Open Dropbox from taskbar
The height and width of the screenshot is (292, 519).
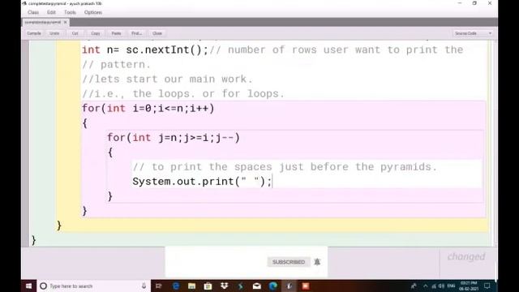[224, 286]
